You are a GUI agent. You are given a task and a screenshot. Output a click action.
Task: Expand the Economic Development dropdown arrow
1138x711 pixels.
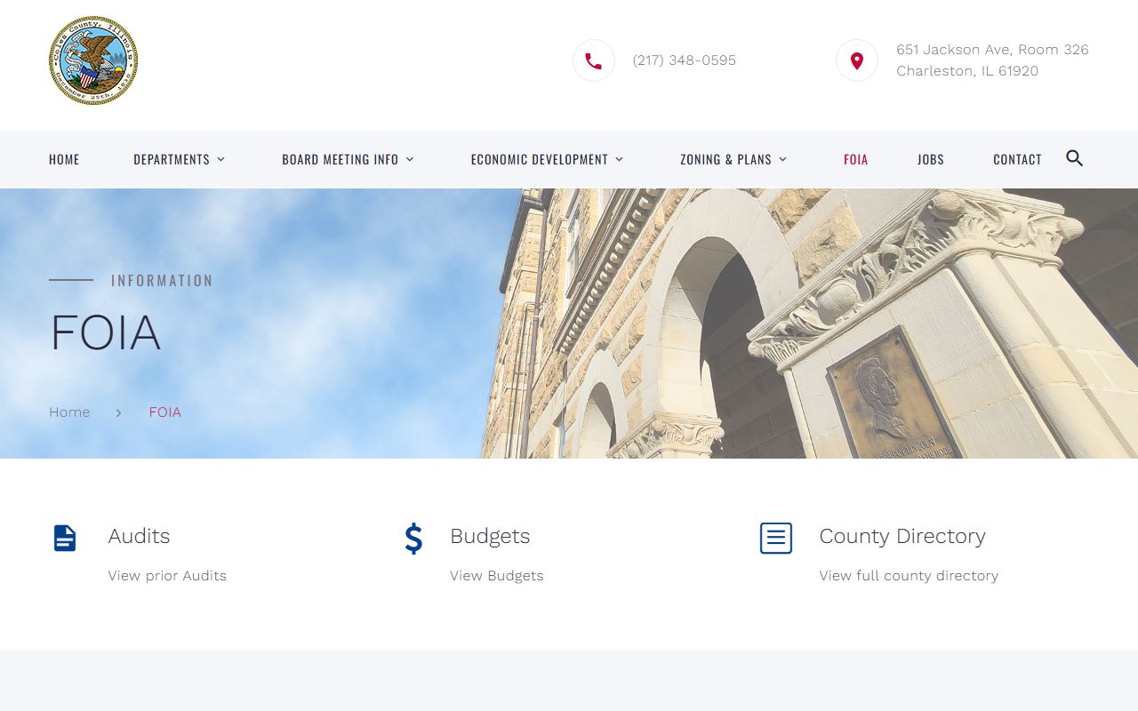pos(620,159)
